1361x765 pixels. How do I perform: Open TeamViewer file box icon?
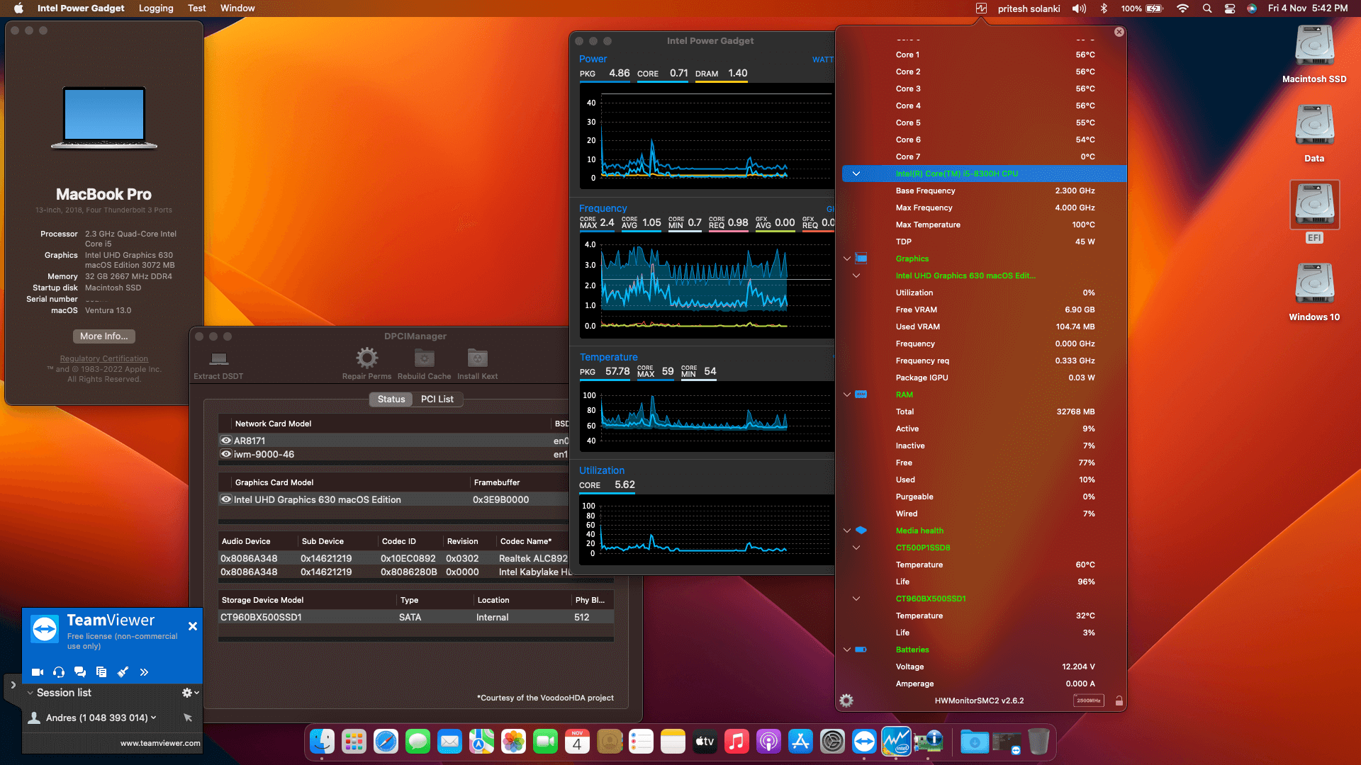pos(101,672)
